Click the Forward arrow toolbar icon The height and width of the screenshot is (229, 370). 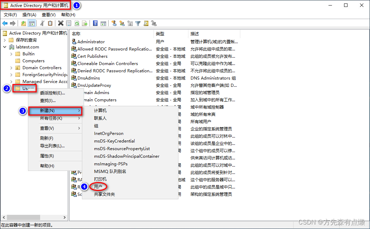(13, 23)
